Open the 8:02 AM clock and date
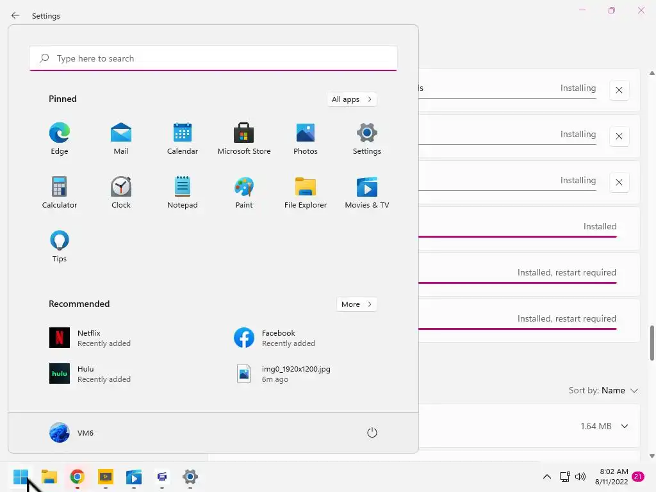Screen dimensions: 656x492 pyautogui.click(x=612, y=477)
